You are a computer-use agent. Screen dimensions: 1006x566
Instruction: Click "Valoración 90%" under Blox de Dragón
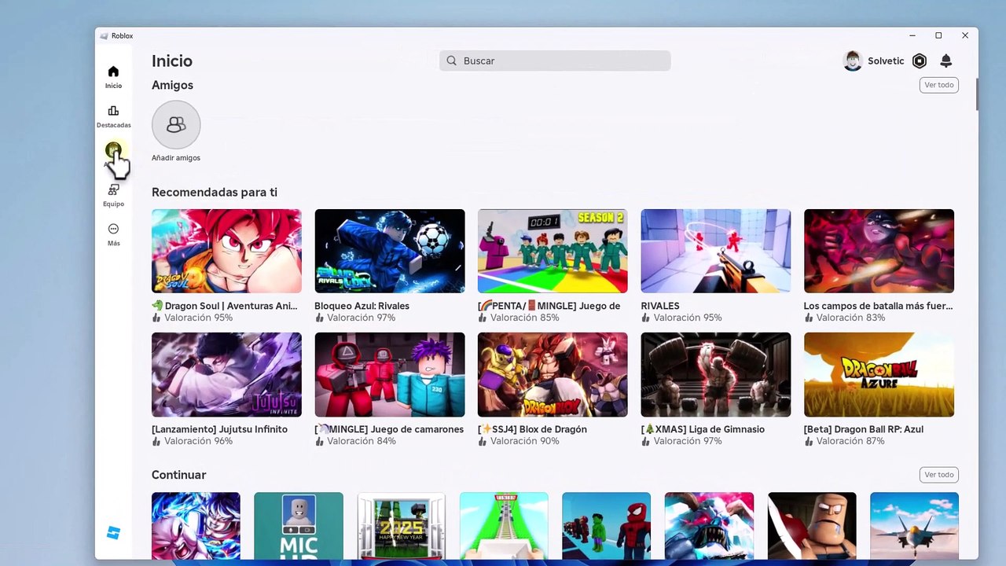pyautogui.click(x=524, y=441)
